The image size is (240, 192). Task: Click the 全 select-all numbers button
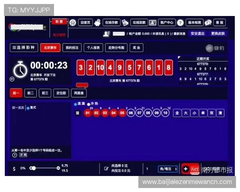(177, 113)
